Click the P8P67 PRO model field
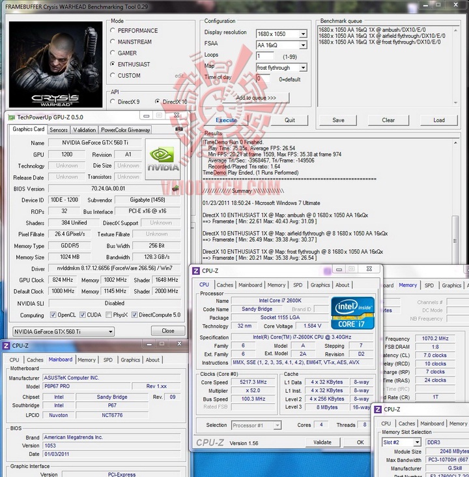This screenshot has height=477, width=469. 87,386
